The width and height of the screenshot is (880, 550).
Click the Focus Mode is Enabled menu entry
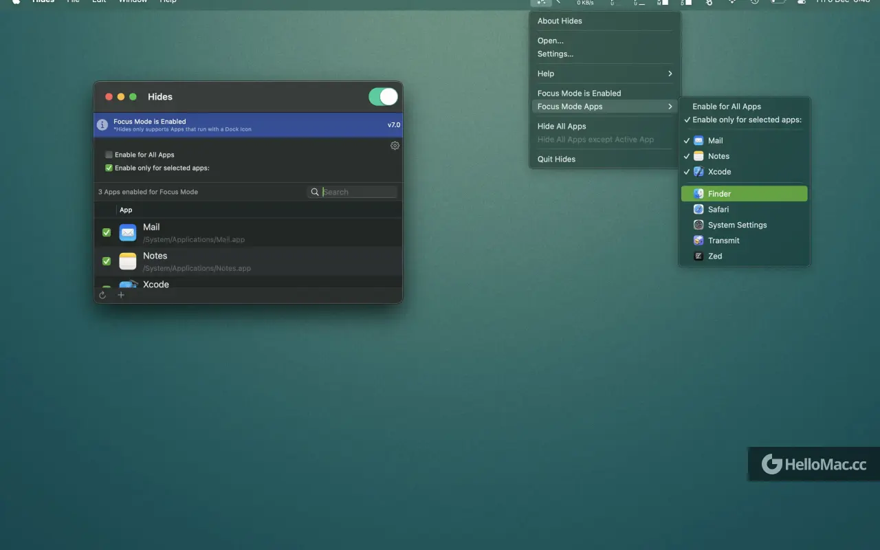605,93
